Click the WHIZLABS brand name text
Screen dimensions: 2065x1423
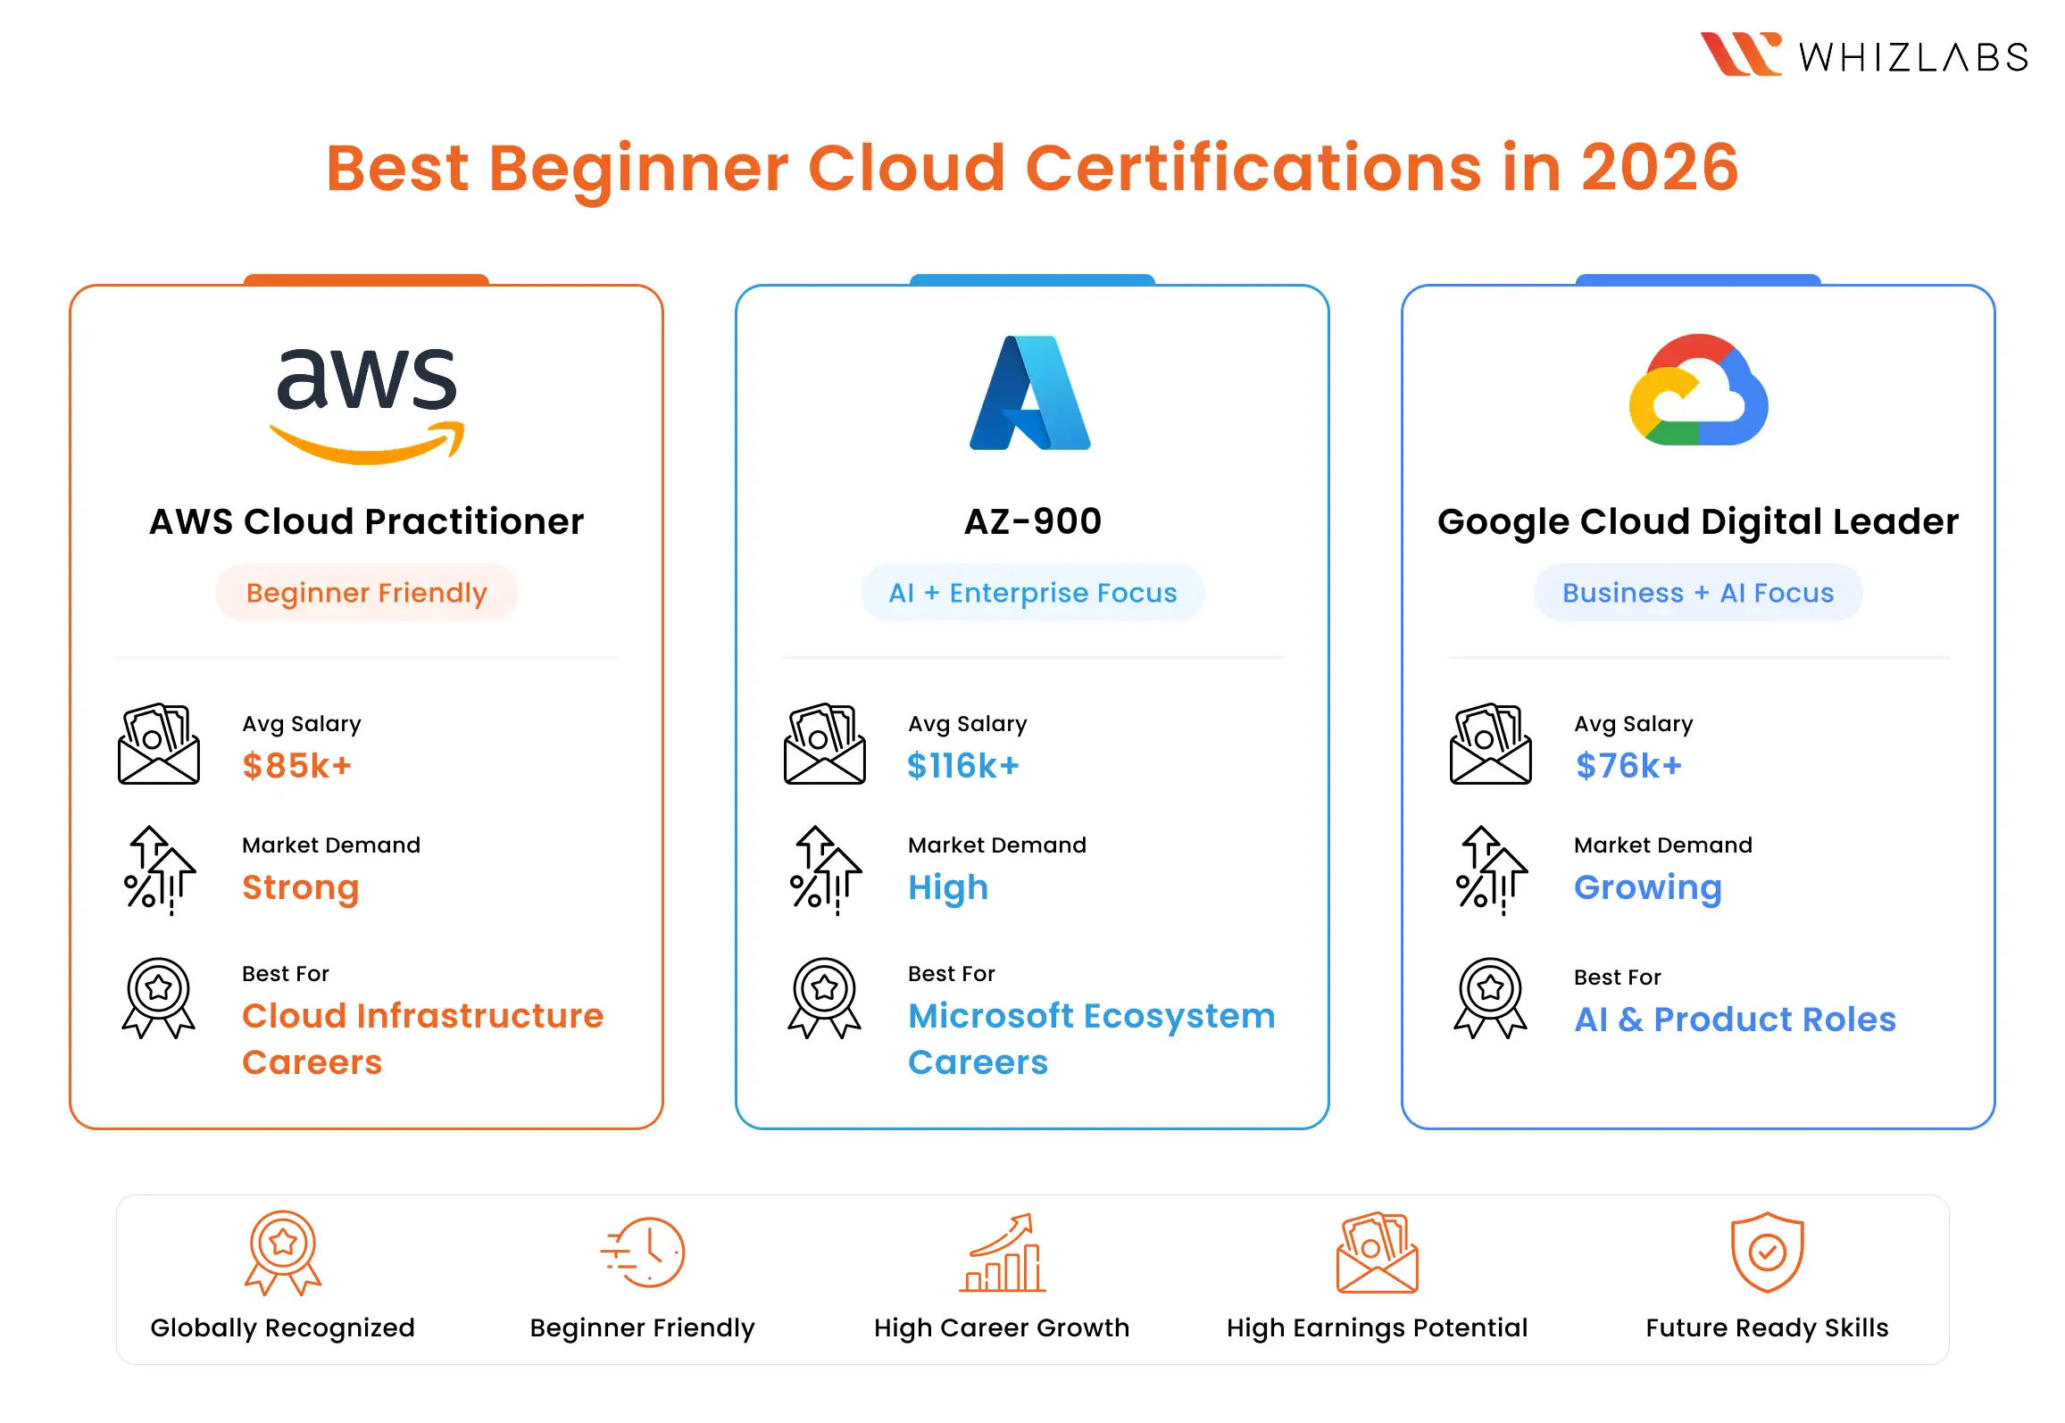point(1913,58)
